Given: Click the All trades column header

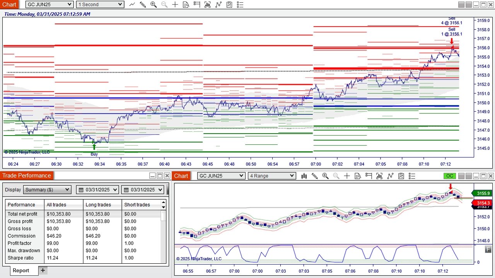Looking at the screenshot, I should 64,205.
